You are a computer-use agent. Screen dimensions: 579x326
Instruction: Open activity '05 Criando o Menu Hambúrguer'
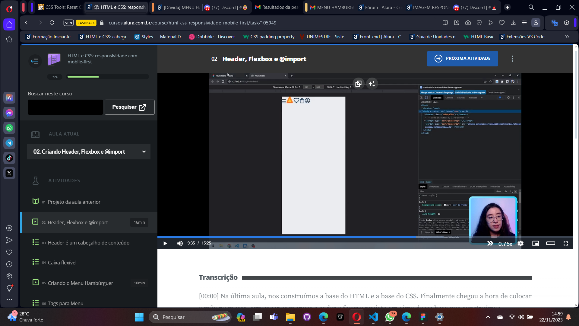click(x=89, y=283)
